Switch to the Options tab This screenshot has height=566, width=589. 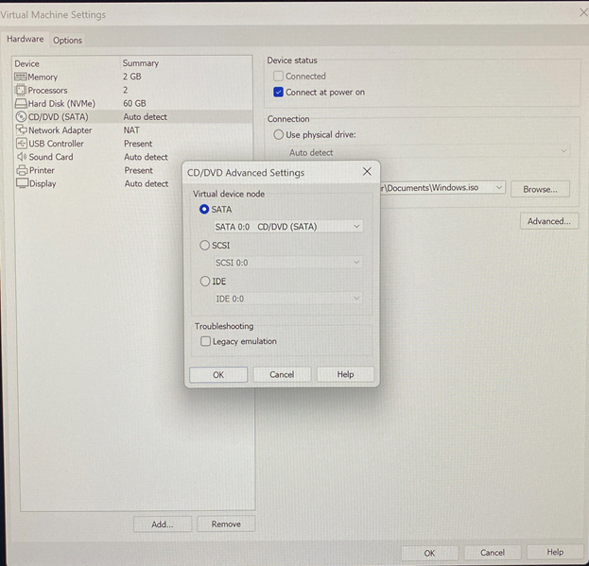coord(67,40)
